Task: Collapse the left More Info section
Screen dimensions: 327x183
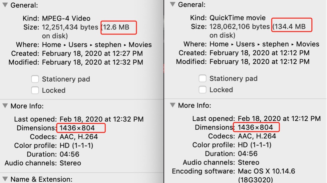Action: pyautogui.click(x=5, y=106)
